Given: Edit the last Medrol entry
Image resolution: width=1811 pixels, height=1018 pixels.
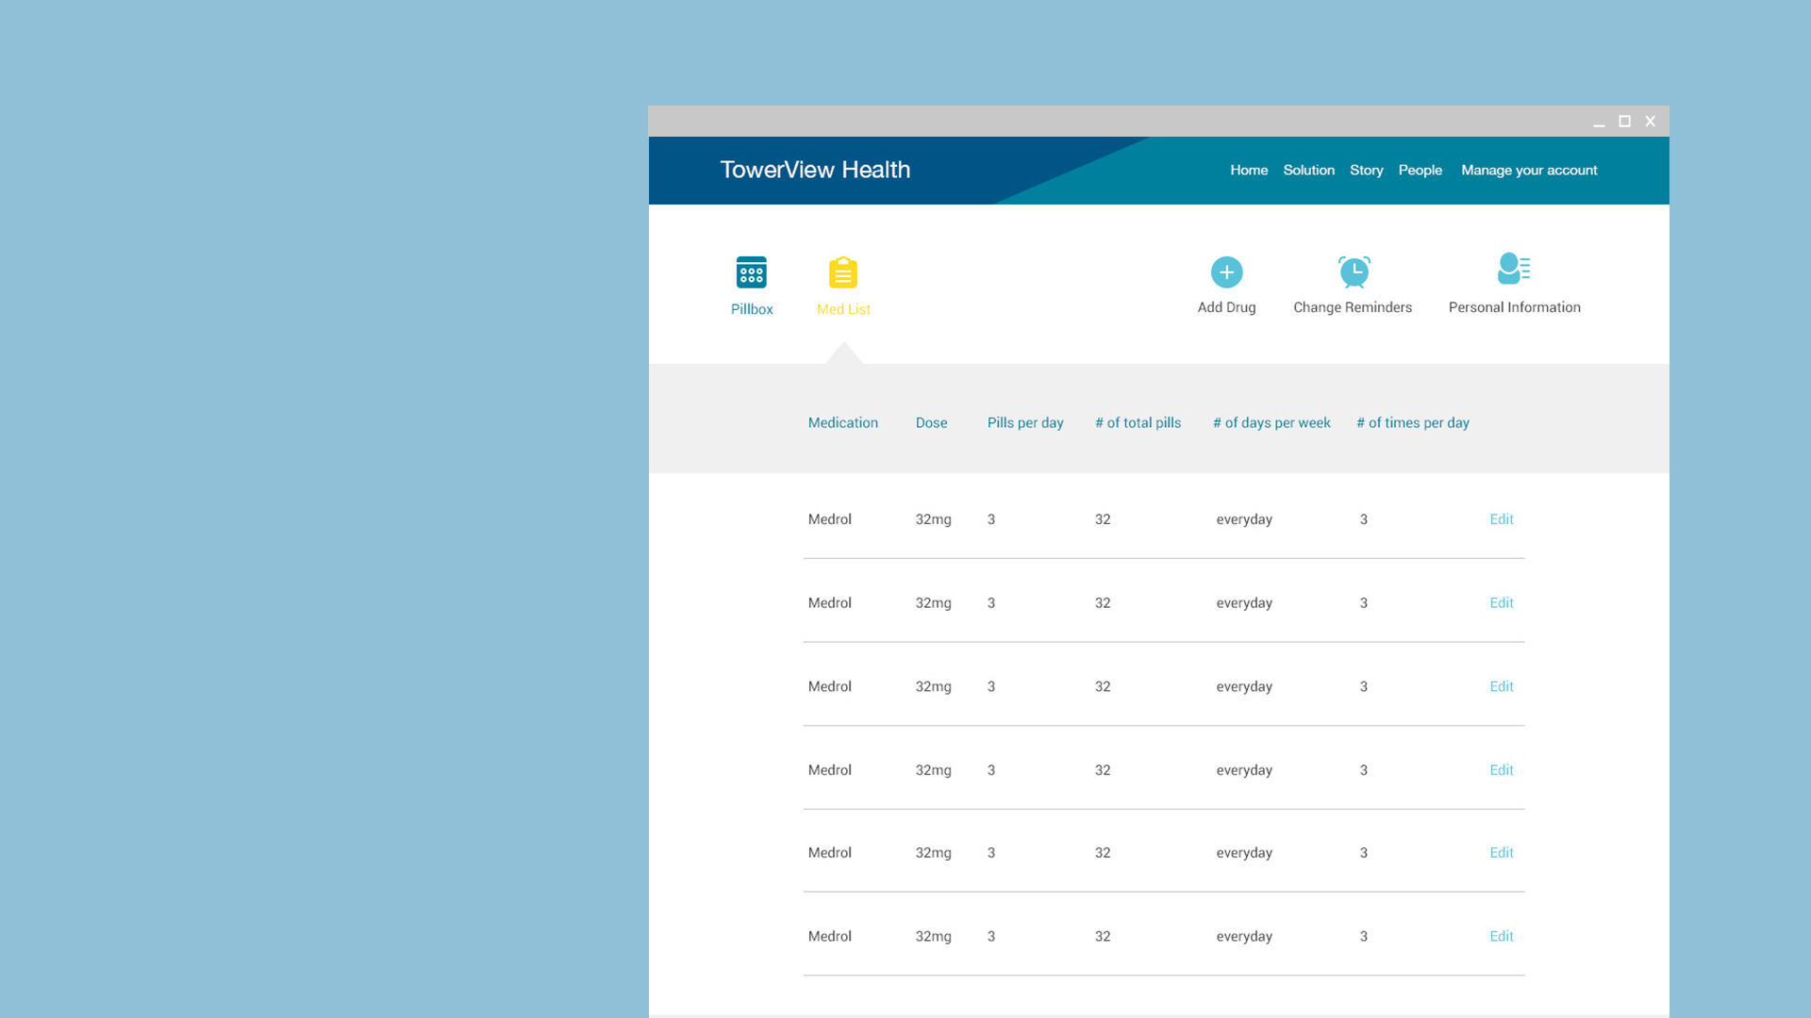Looking at the screenshot, I should coord(1501,937).
